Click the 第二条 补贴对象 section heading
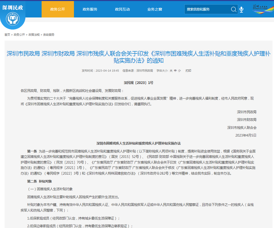 40,181
